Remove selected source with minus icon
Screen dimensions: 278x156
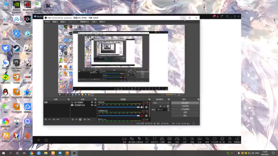click(x=76, y=120)
